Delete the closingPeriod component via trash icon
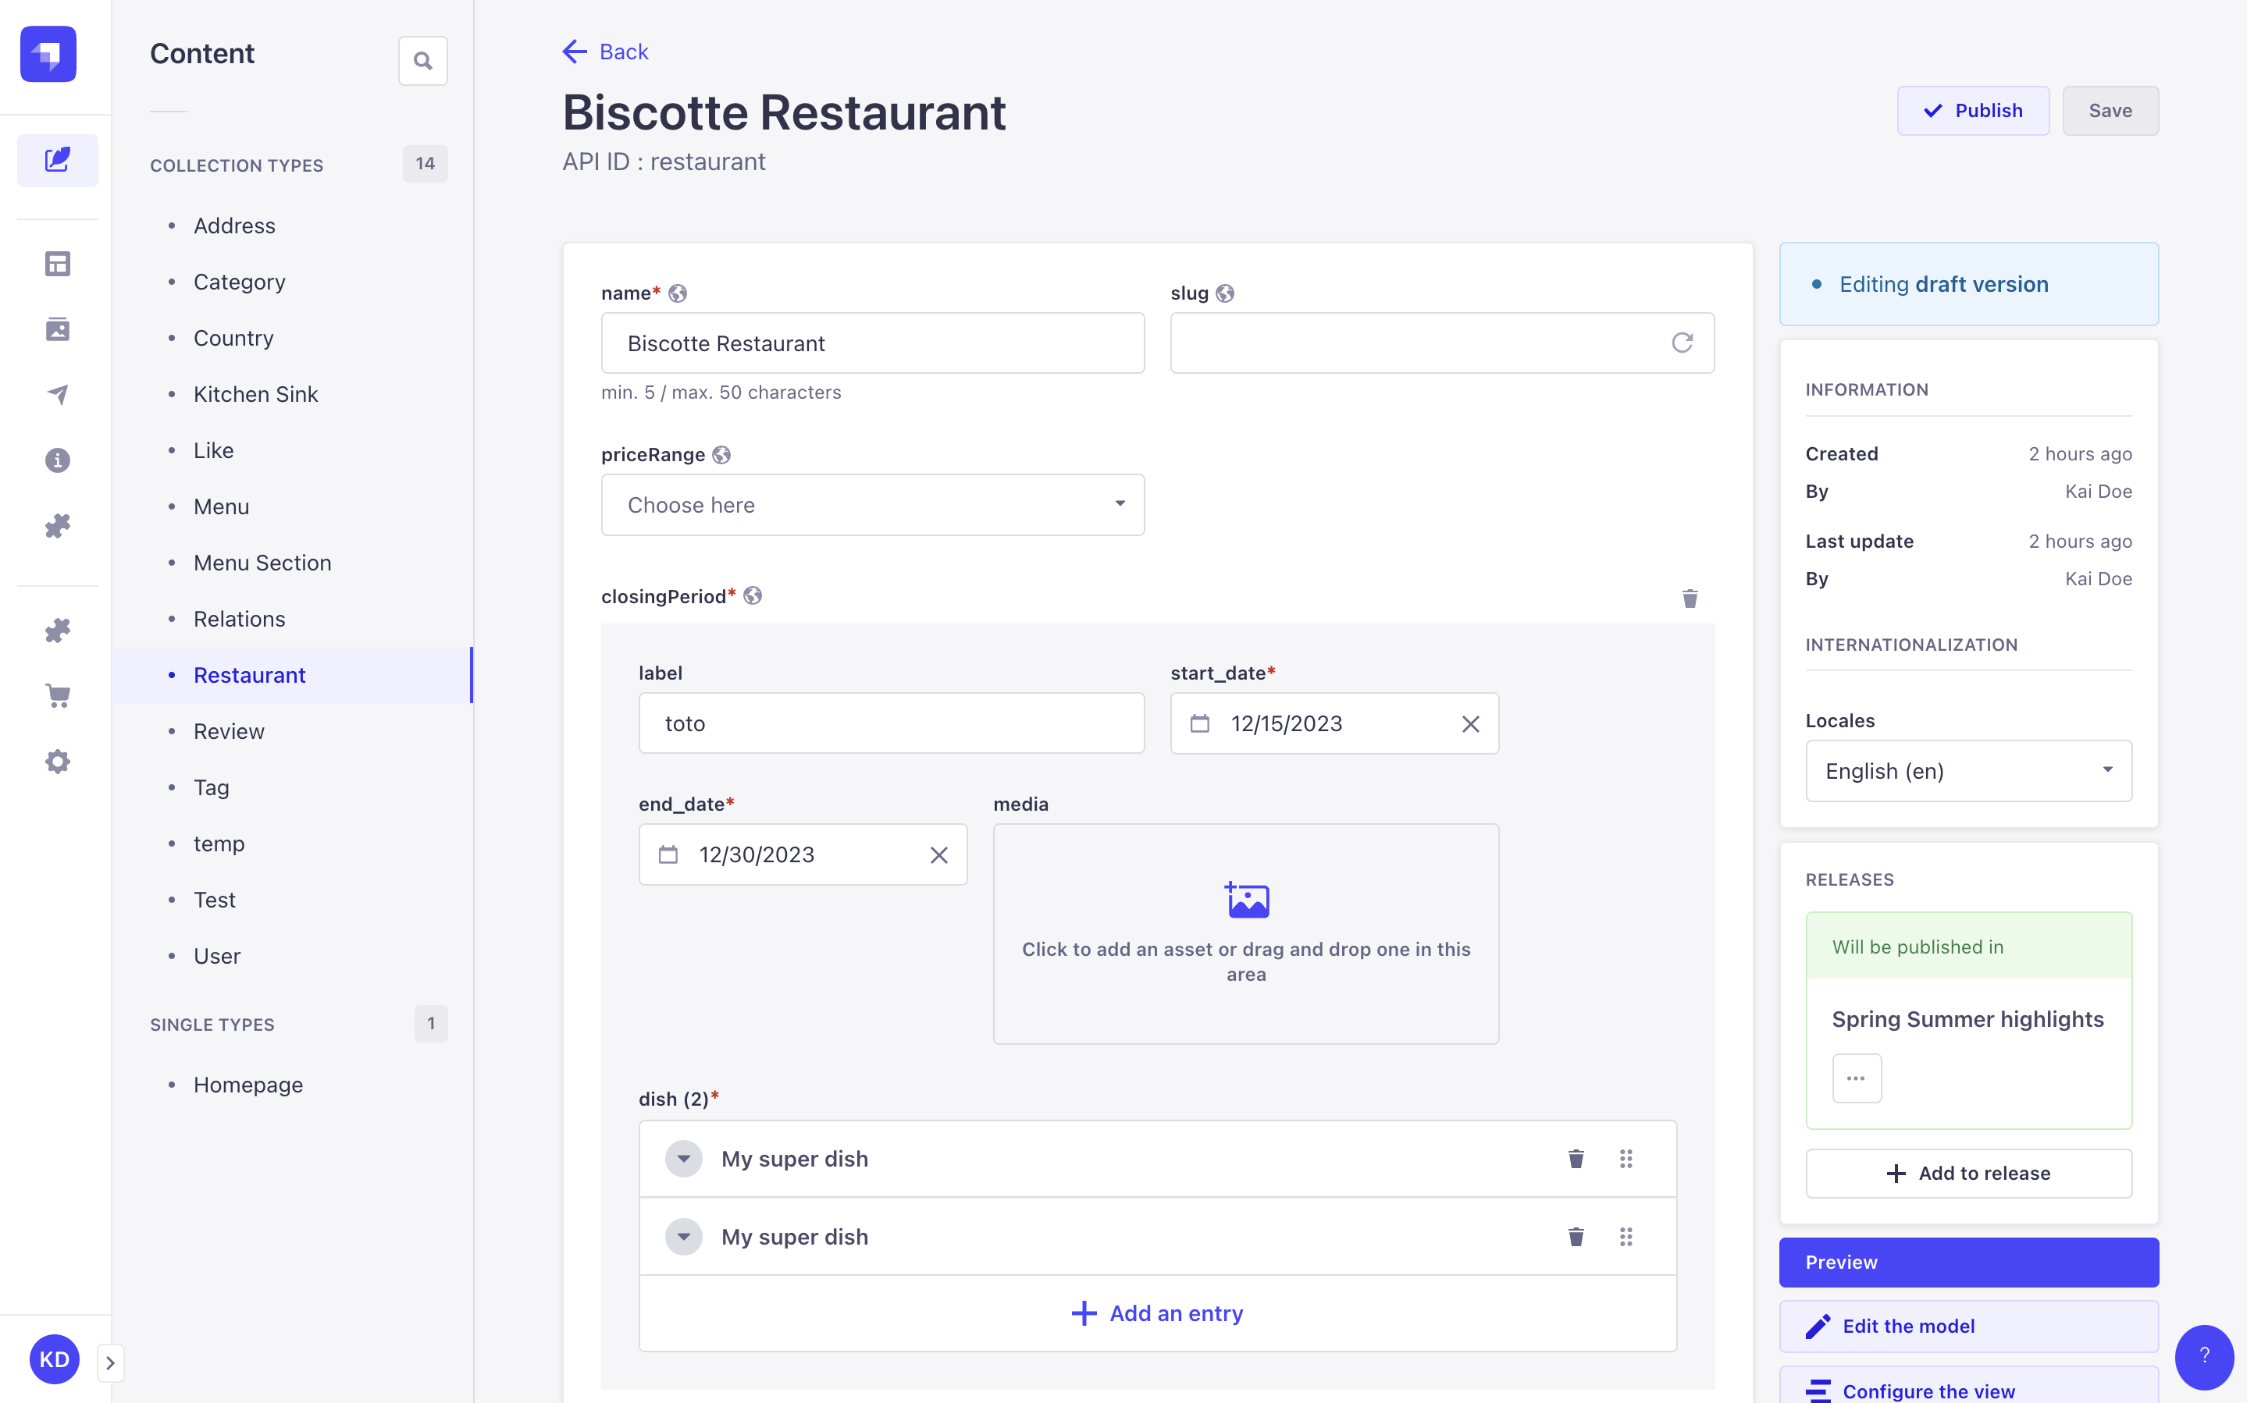The image size is (2247, 1403). [1690, 598]
